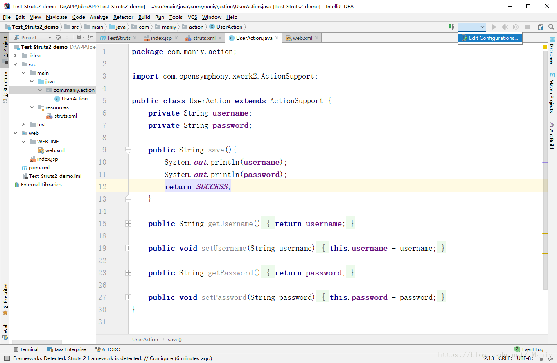557x363 pixels.
Task: Expand folded getUsername method at line 15
Action: click(x=128, y=224)
